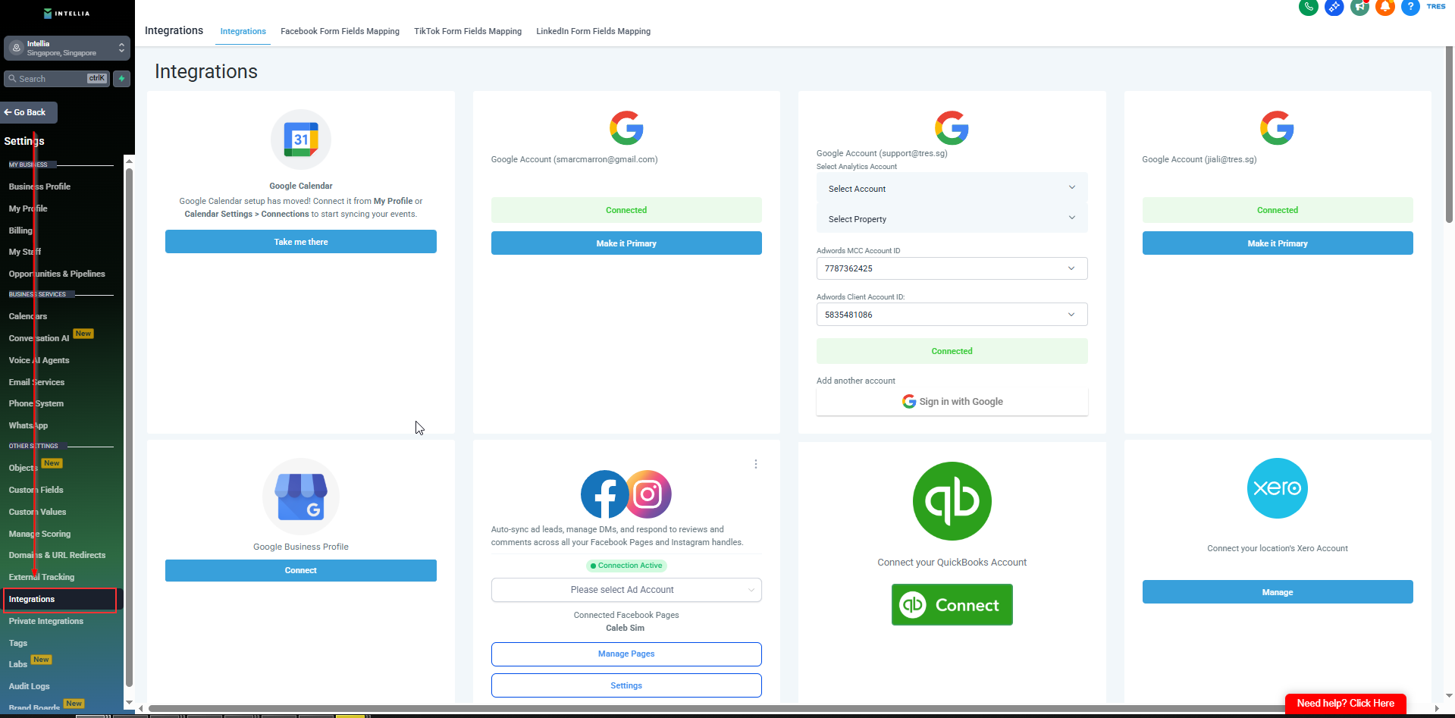
Task: Make jiali@tres.sg the primary account
Action: 1278,243
